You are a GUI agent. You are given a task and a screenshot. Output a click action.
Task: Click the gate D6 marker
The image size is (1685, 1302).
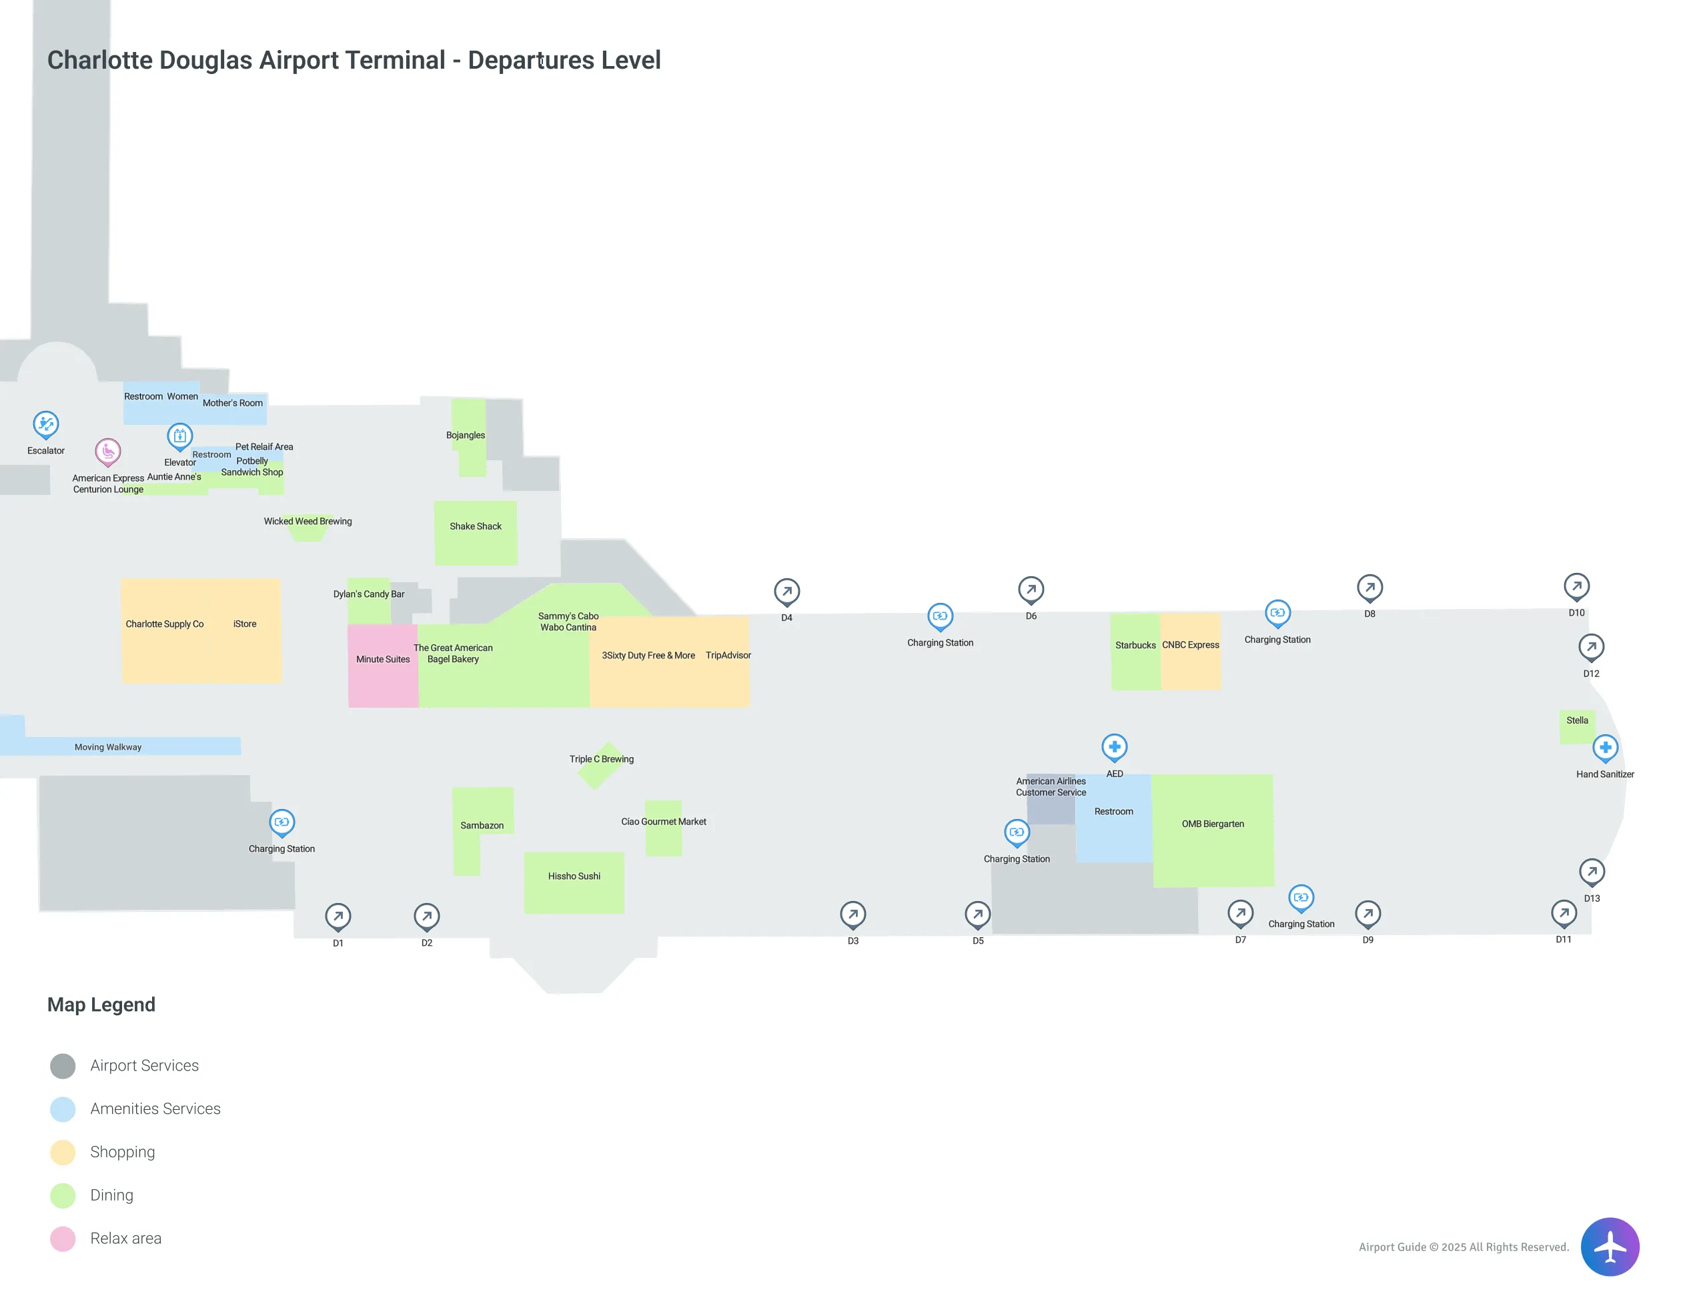(x=1031, y=591)
